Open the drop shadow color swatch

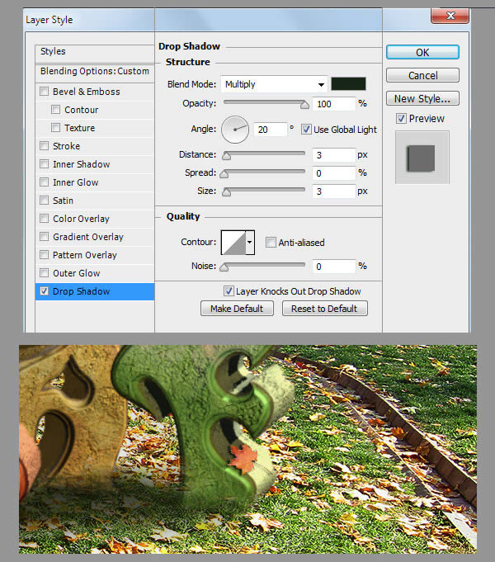coord(348,84)
